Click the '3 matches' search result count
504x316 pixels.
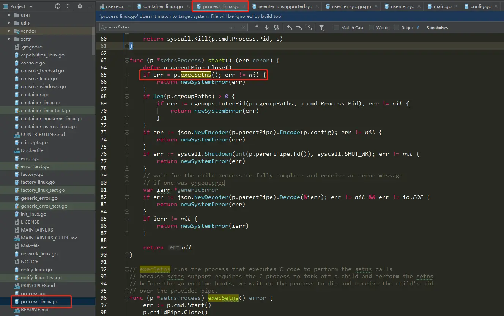tap(437, 28)
